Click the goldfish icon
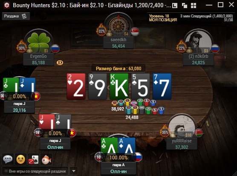Screen dimensions: 237x176 [x=46, y=159]
